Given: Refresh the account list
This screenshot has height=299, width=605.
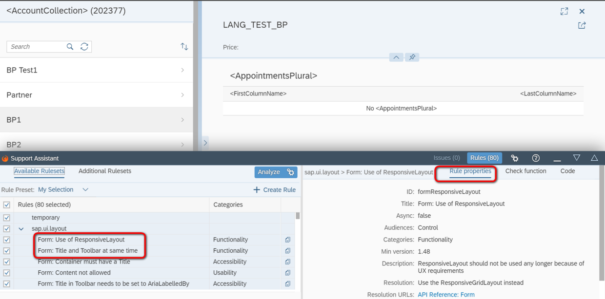Looking at the screenshot, I should click(84, 47).
